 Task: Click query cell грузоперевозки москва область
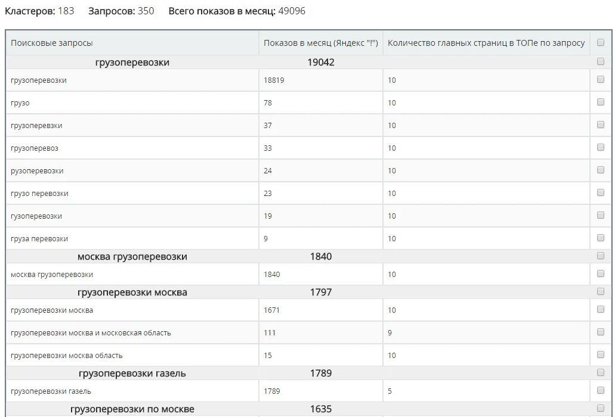pos(66,356)
